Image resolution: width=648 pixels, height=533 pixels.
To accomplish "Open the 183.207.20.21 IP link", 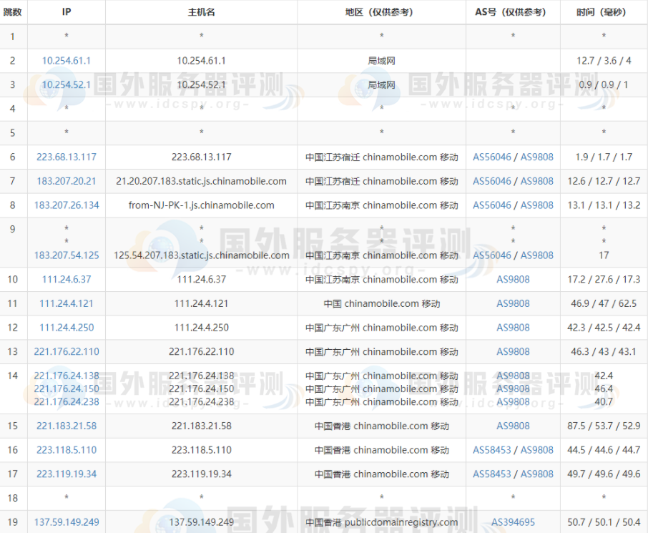I will click(67, 181).
